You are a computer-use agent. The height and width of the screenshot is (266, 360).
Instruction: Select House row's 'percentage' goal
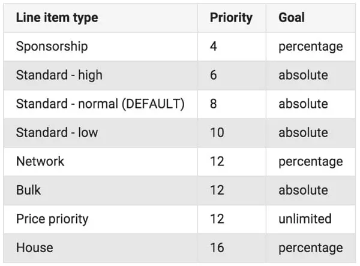(x=310, y=247)
